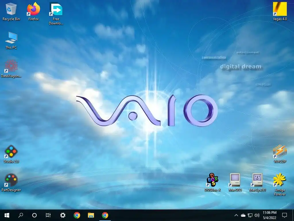
Task: Open Task View in taskbar
Action: 48,215
